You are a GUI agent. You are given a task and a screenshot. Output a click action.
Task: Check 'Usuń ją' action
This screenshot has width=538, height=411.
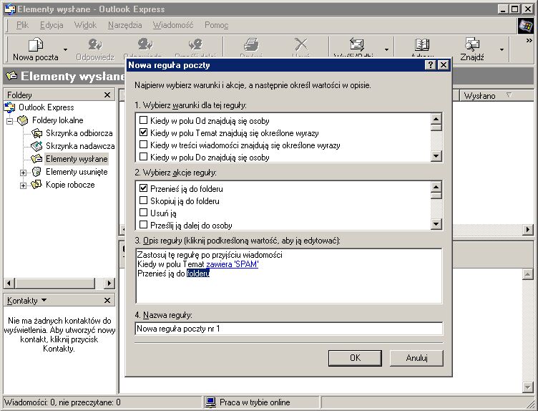click(x=143, y=213)
